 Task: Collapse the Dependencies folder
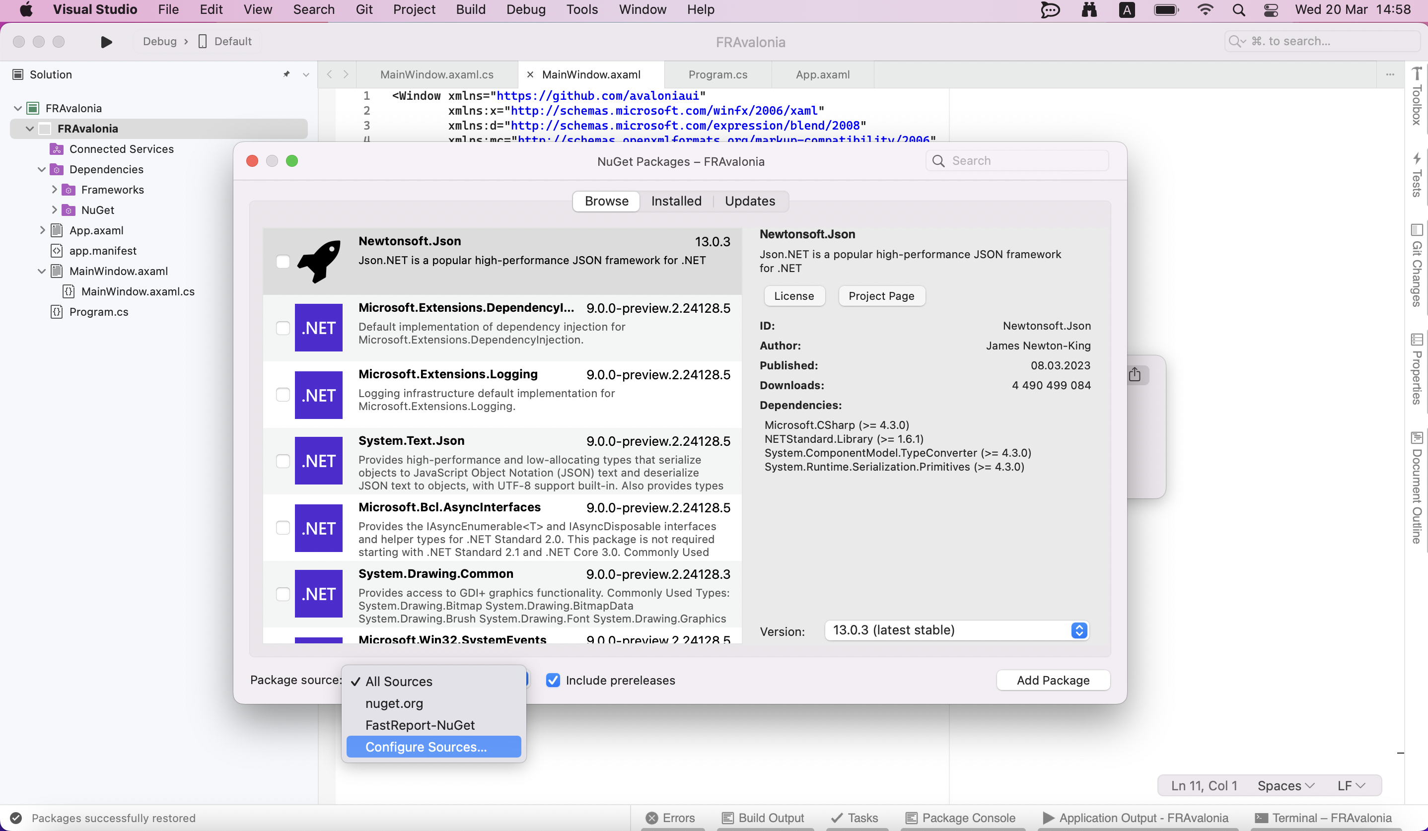[41, 169]
